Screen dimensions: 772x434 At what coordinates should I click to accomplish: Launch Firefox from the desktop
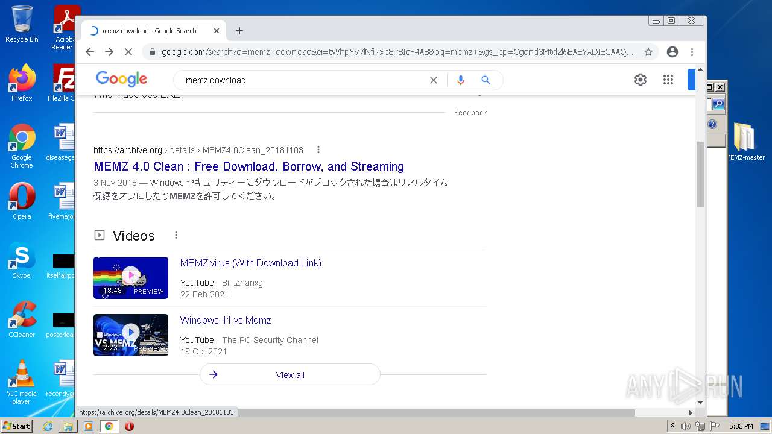22,83
